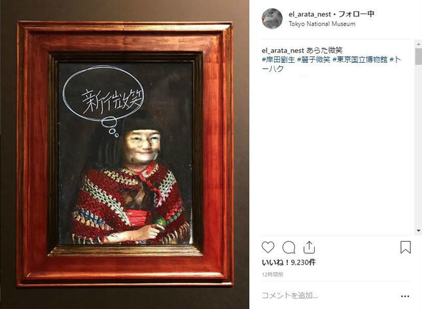Viewport: 422px width, 309px height.
Task: Save the post with the bookmark icon
Action: [405, 247]
